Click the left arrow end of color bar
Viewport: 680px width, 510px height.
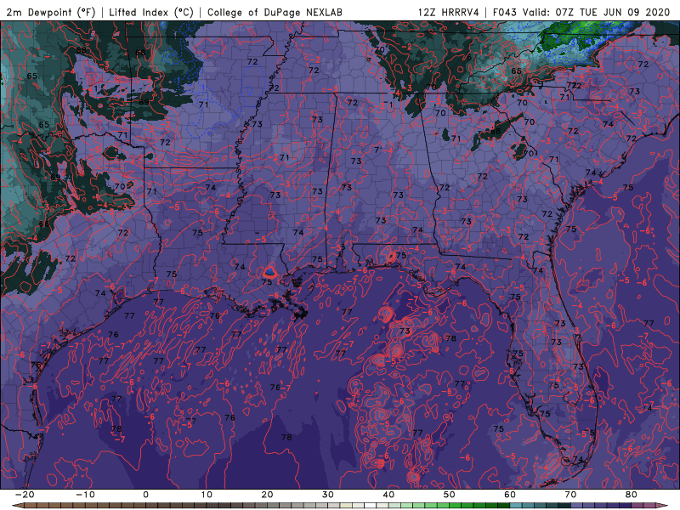(x=16, y=506)
